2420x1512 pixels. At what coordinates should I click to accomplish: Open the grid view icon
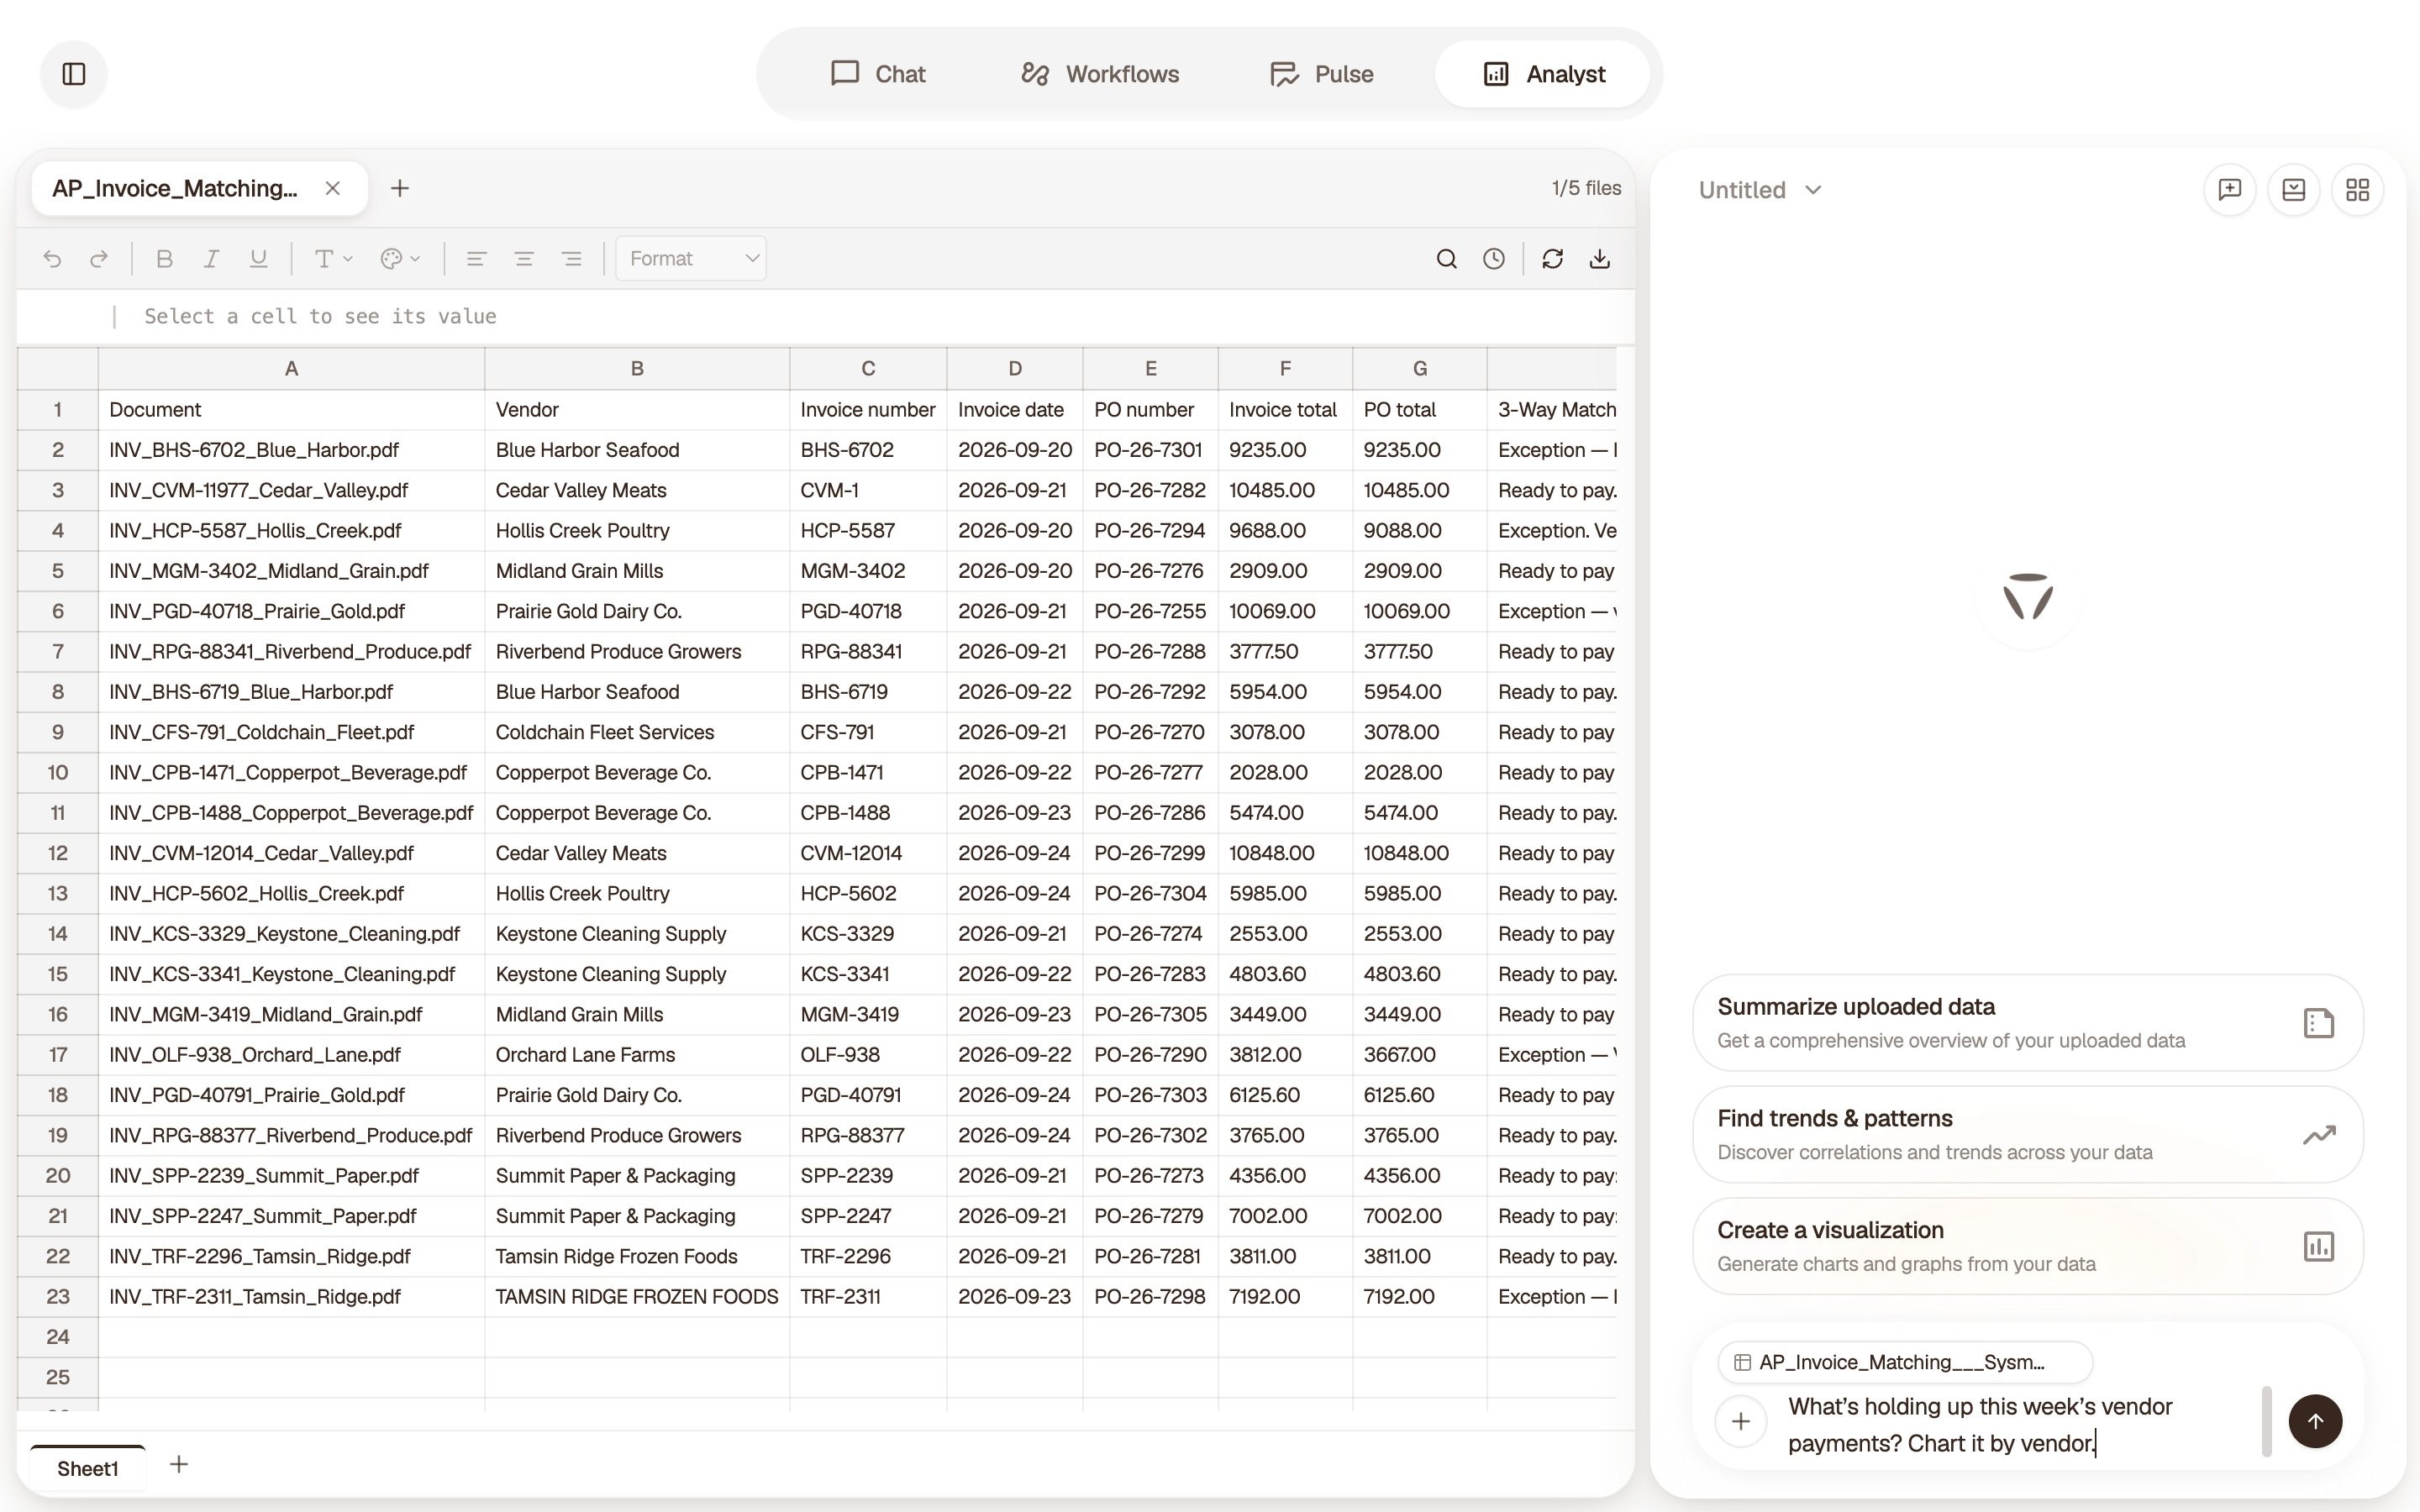coord(2358,190)
